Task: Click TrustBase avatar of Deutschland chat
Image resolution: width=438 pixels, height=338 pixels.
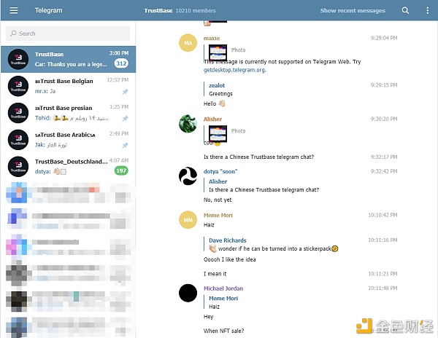Action: pyautogui.click(x=18, y=166)
